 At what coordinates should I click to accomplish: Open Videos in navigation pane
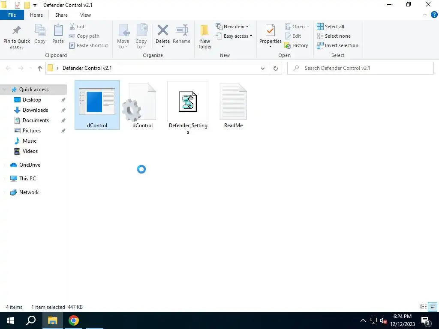[x=30, y=151]
